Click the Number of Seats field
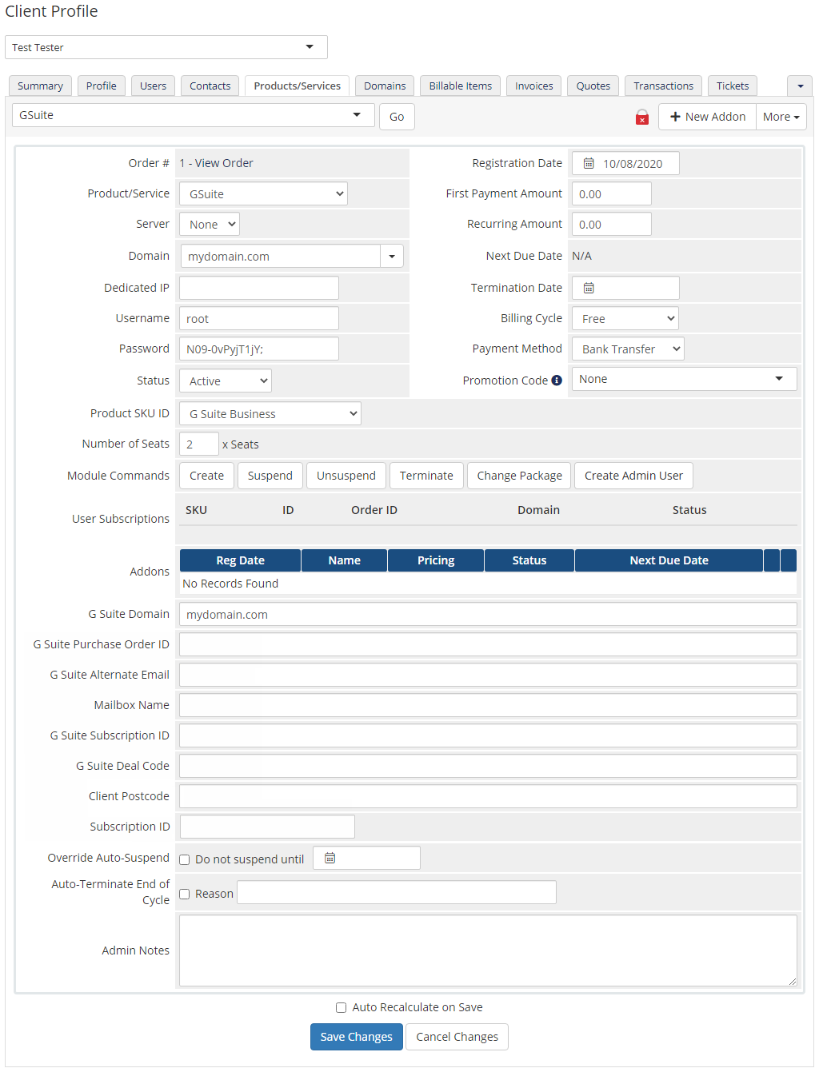The image size is (819, 1076). click(x=199, y=444)
